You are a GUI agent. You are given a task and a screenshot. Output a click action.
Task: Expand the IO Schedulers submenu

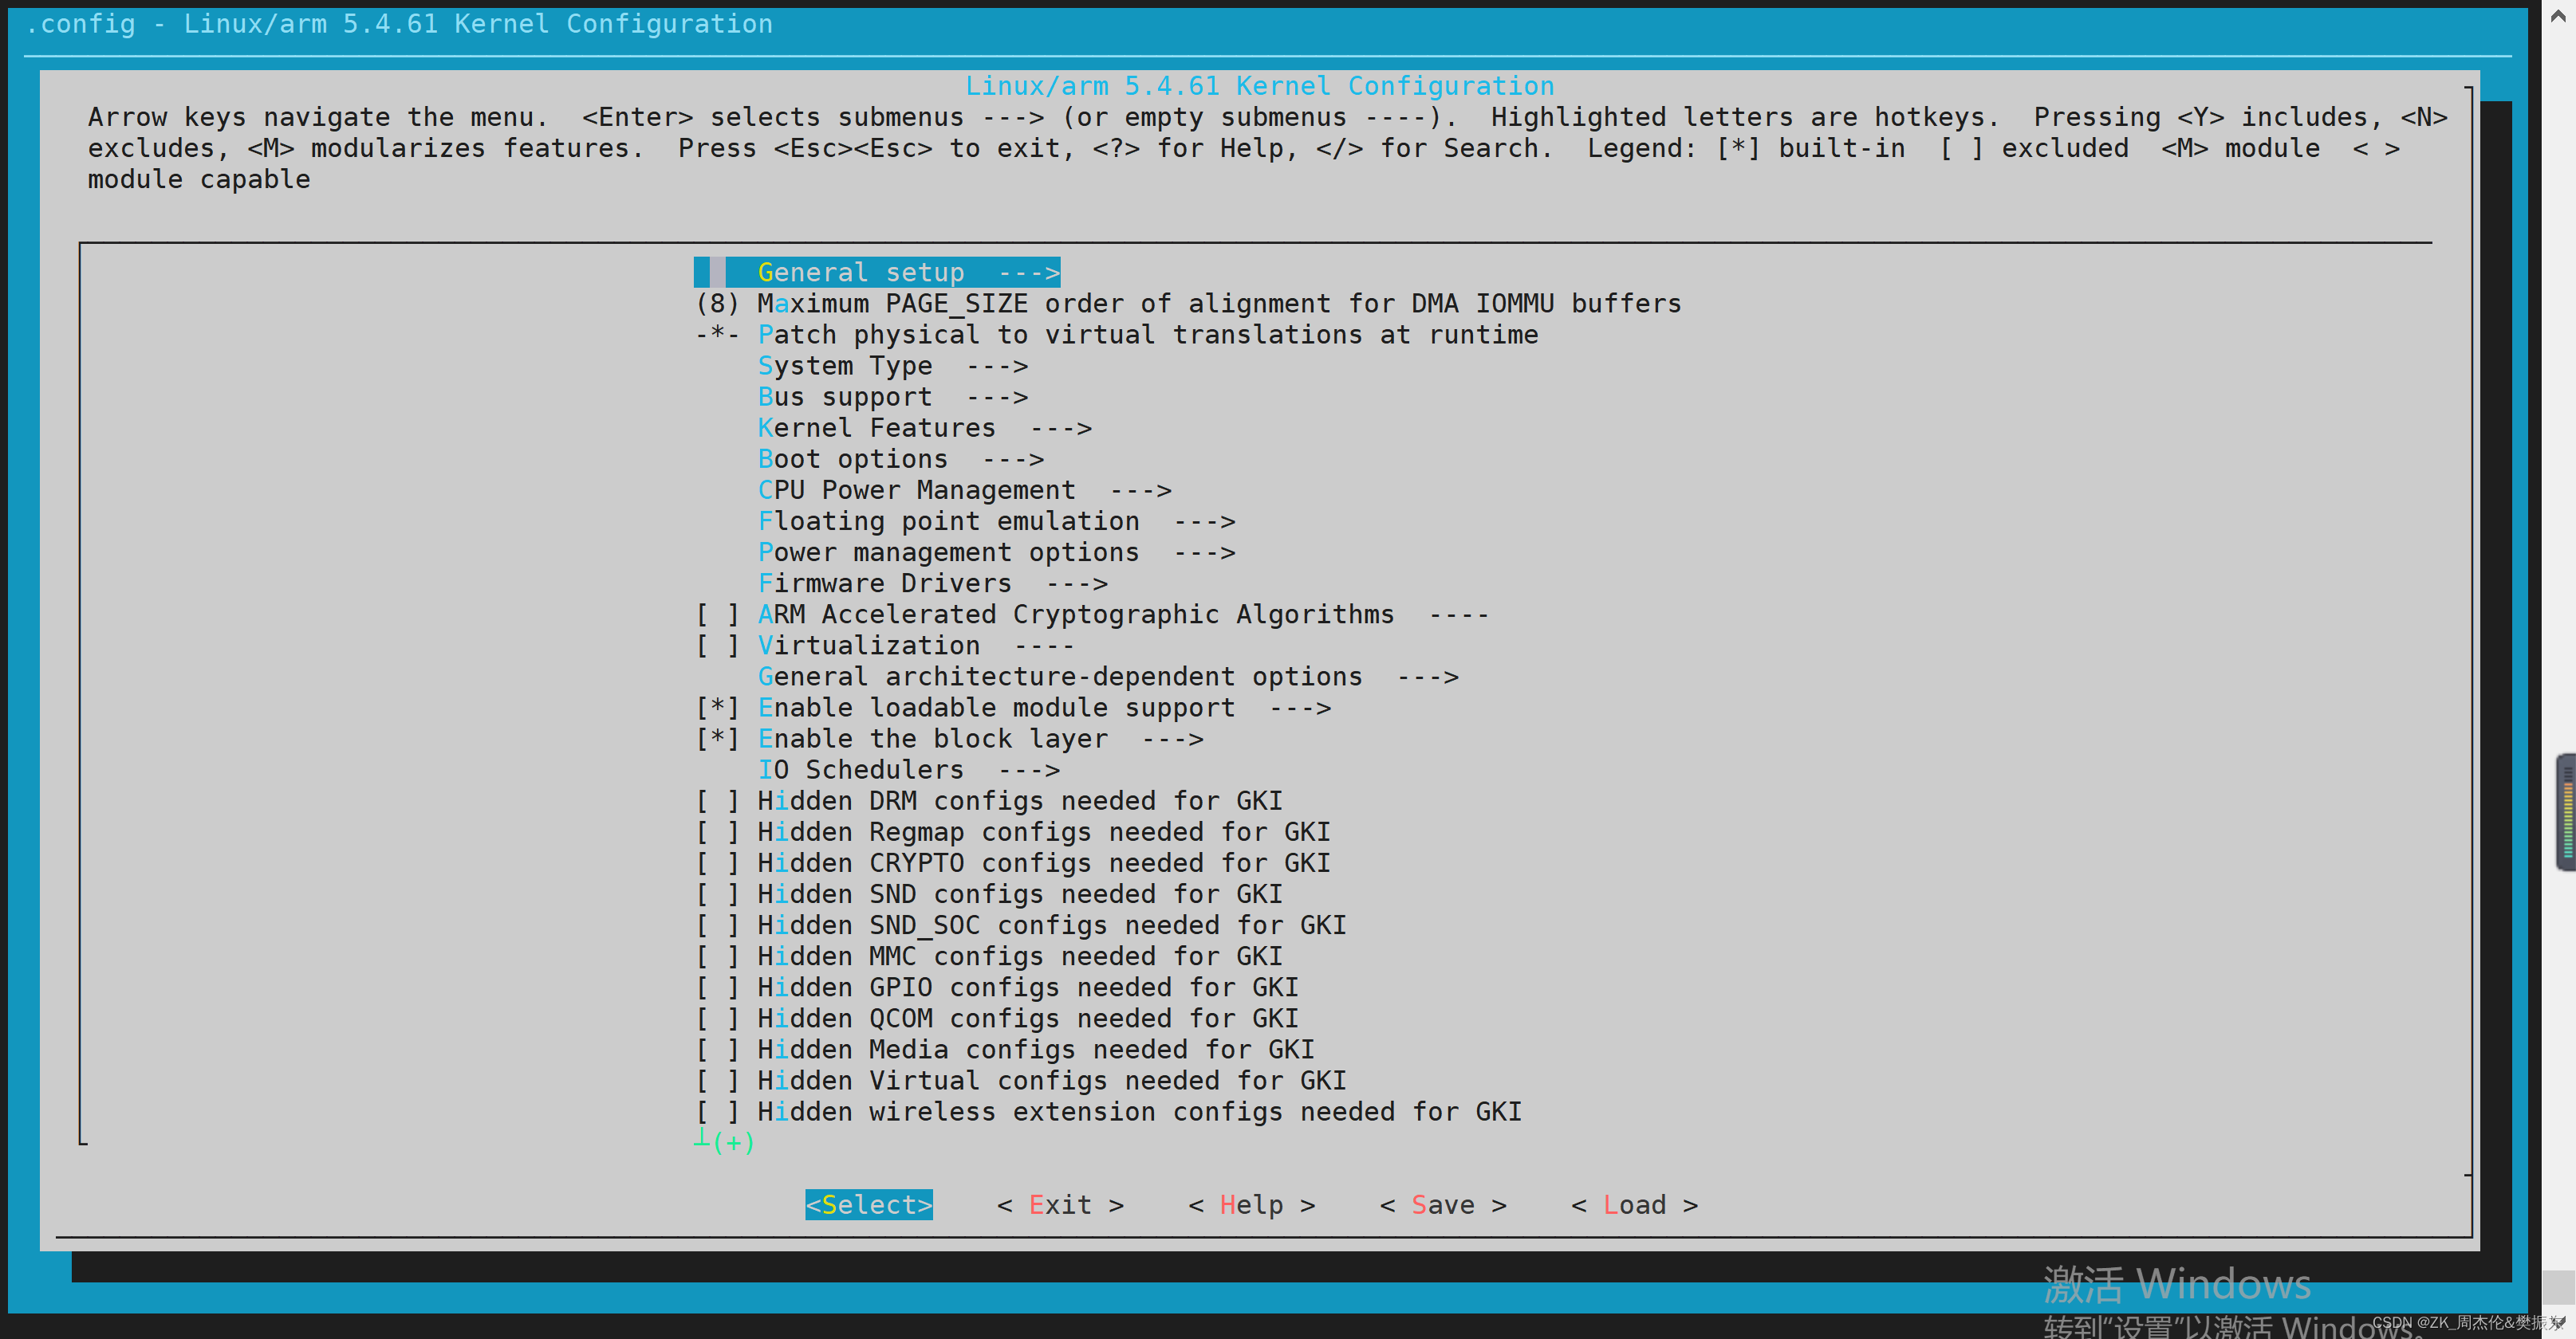[x=909, y=769]
